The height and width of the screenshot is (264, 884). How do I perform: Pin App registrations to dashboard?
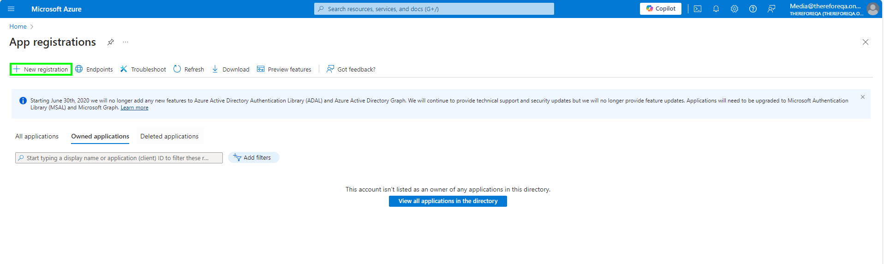[x=111, y=42]
